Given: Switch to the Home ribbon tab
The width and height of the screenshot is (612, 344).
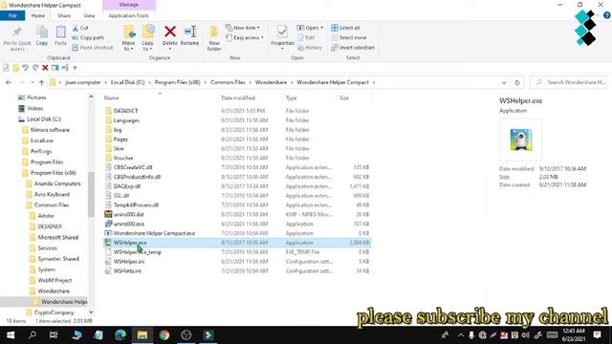Looking at the screenshot, I should coord(38,15).
